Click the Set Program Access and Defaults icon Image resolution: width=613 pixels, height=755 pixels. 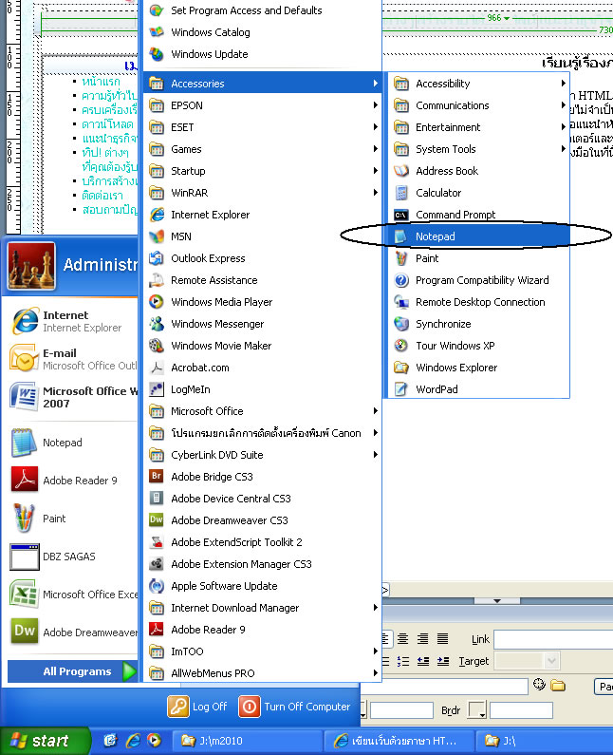pos(157,10)
